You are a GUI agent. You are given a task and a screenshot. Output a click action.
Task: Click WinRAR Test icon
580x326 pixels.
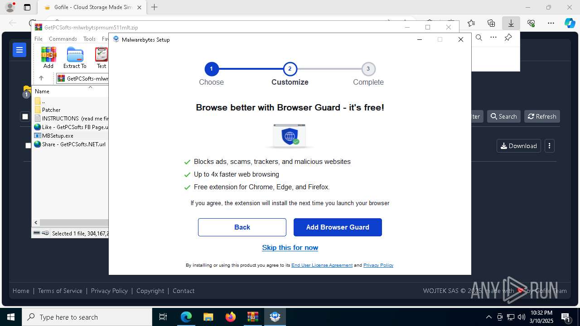coord(101,58)
